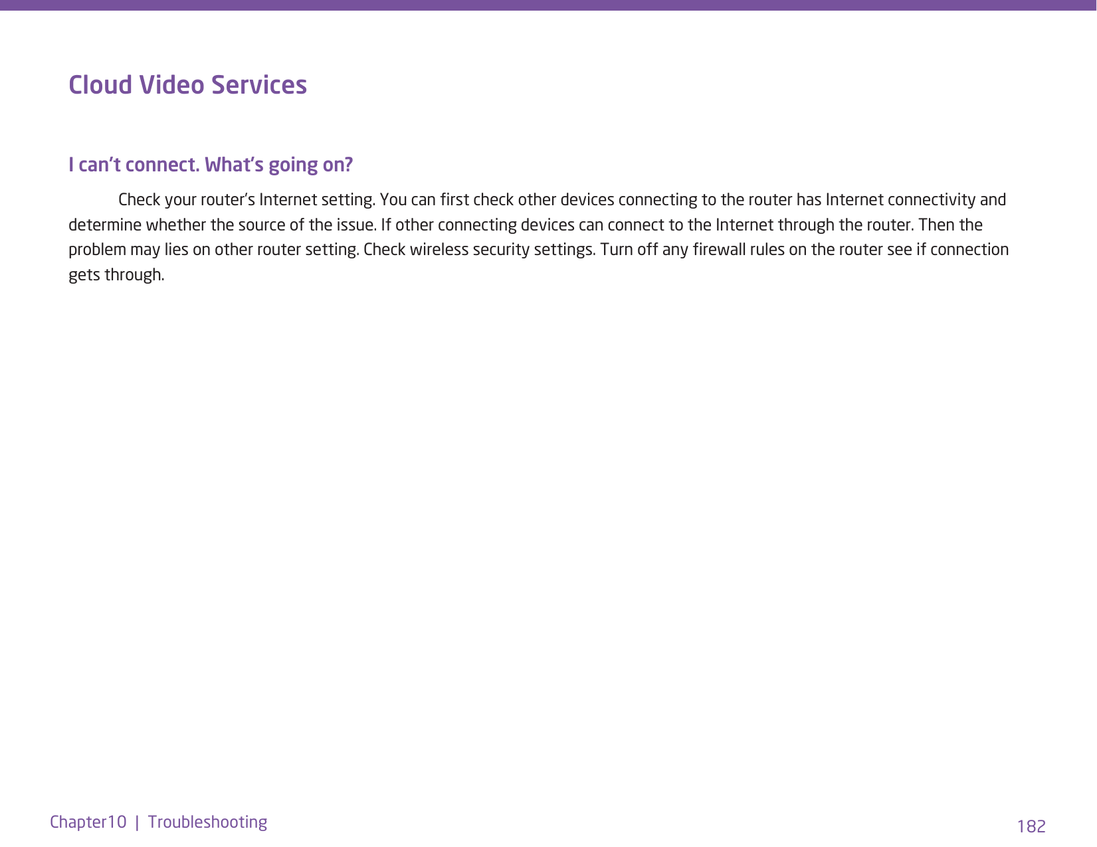This screenshot has width=1097, height=847.
Task: Select the "I can't connect. What's going on?" subheading
Action: pos(211,165)
